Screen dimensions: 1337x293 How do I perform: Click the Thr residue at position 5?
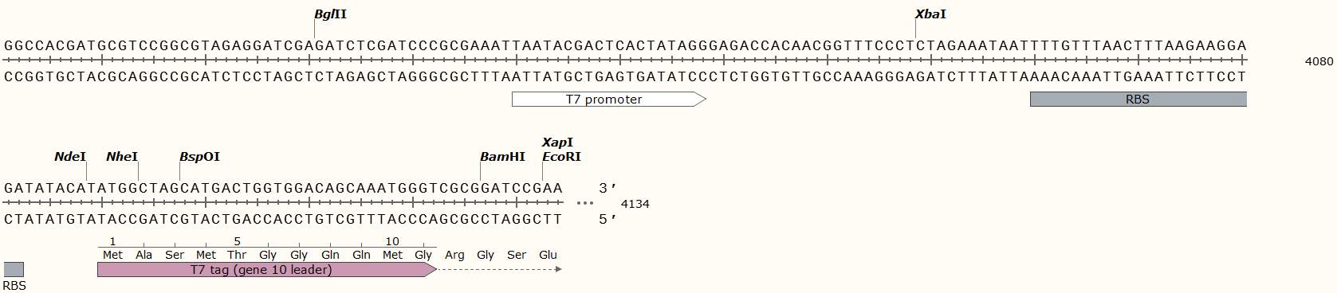click(237, 255)
